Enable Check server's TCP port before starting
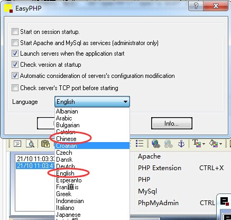The height and width of the screenshot is (220, 231). [15, 88]
